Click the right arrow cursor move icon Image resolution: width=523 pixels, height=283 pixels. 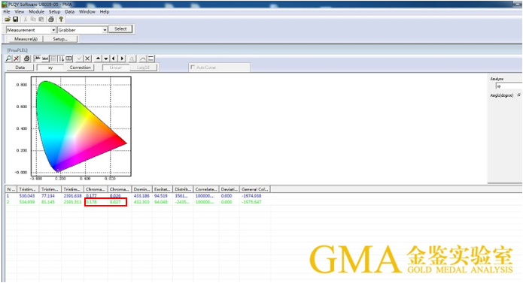pyautogui.click(x=122, y=59)
